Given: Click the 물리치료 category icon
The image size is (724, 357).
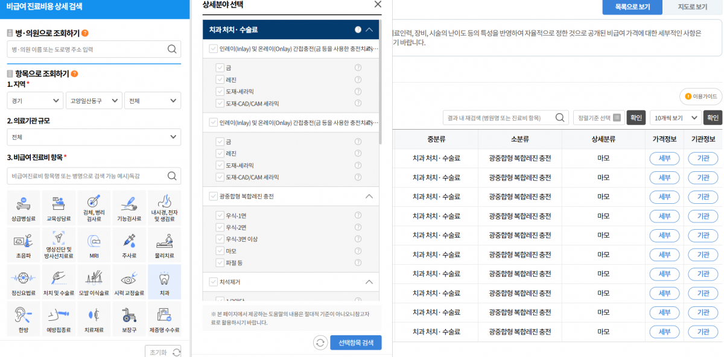Looking at the screenshot, I should coord(164,245).
